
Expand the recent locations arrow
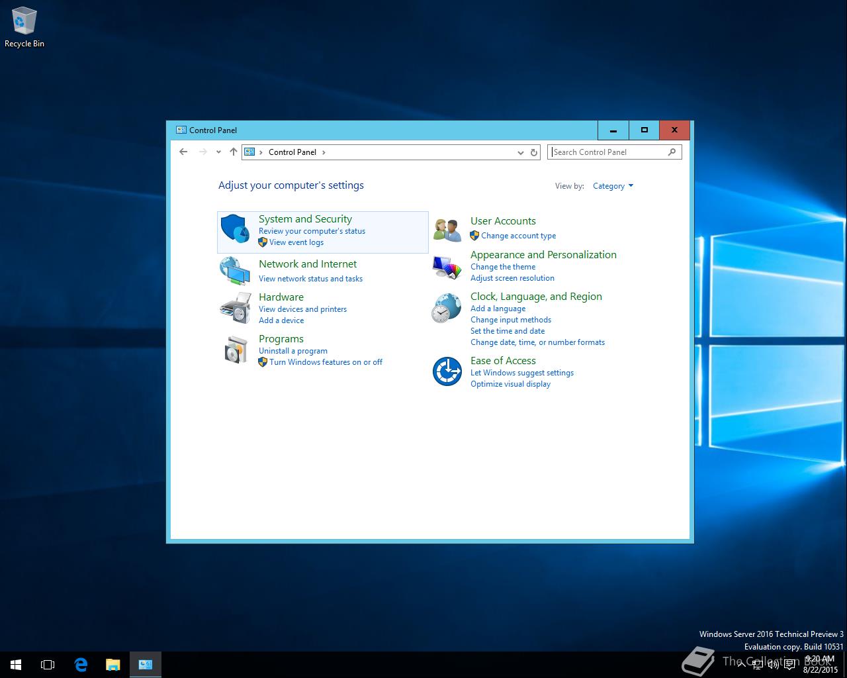pyautogui.click(x=218, y=152)
